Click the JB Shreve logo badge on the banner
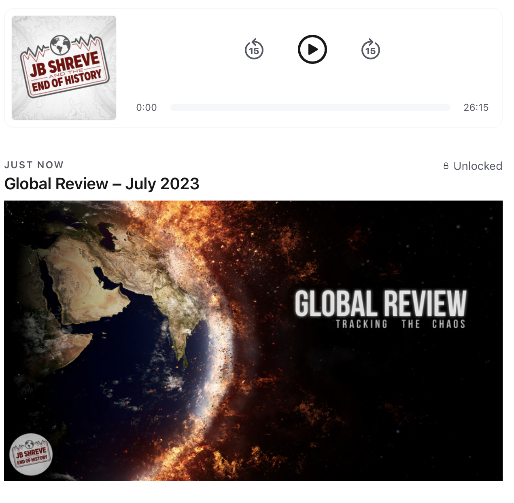 [x=31, y=454]
